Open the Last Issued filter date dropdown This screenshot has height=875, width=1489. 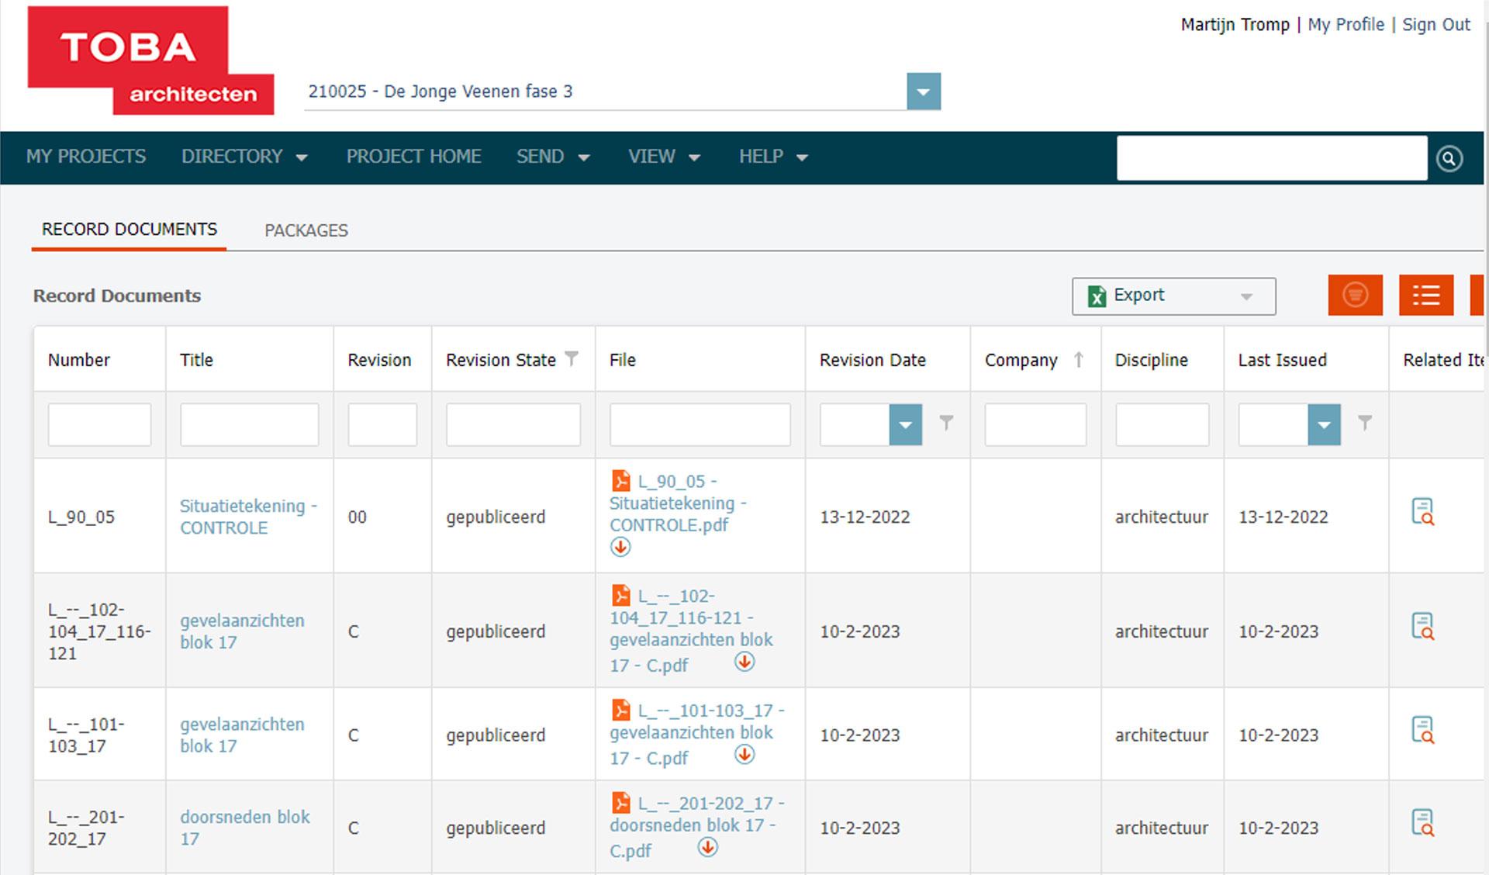pyautogui.click(x=1324, y=425)
